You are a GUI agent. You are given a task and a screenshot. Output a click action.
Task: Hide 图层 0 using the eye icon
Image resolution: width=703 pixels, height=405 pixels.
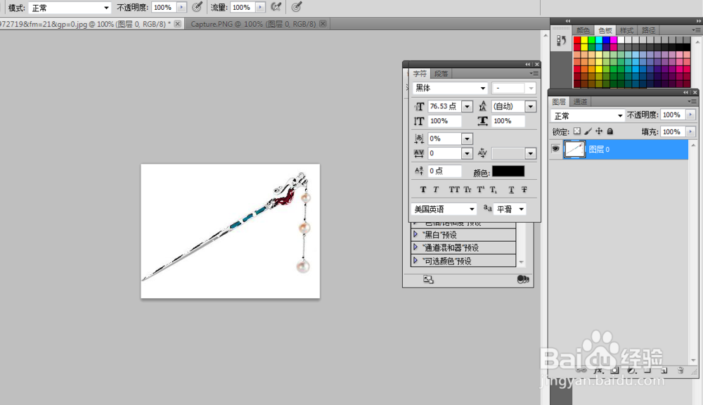coord(555,149)
